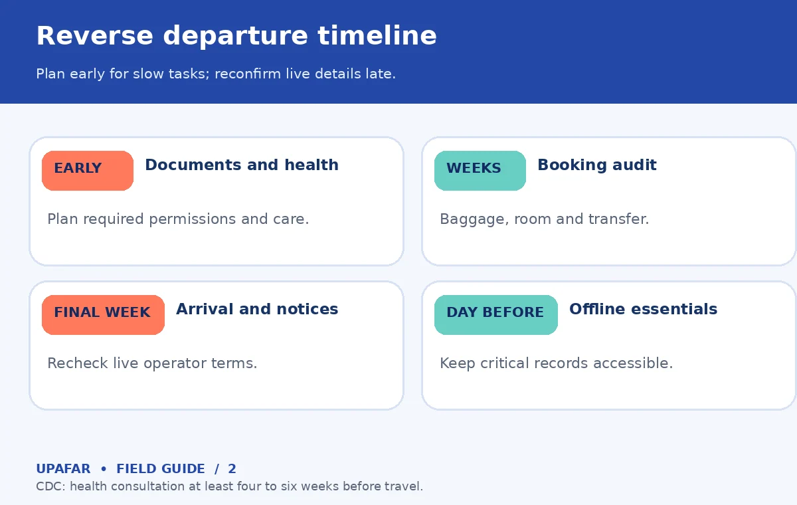Select 'Keep critical records accessible.' text
This screenshot has height=505, width=797.
point(557,363)
